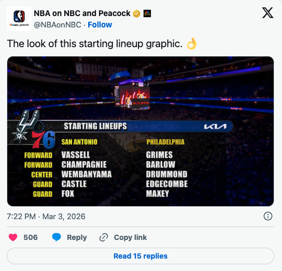Viewport: 282px width, 271px height.
Task: Open the NBA on NBC profile avatar
Action: coord(19,19)
